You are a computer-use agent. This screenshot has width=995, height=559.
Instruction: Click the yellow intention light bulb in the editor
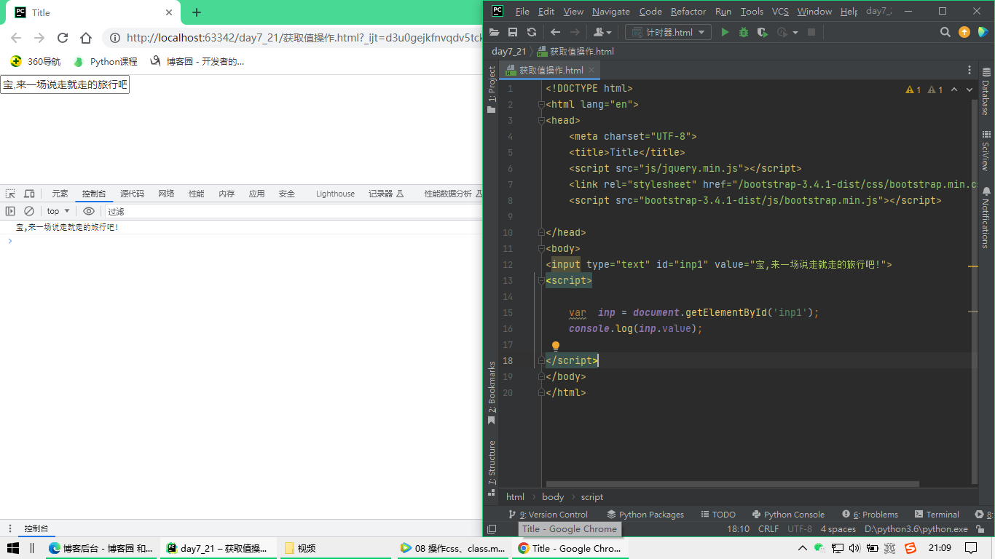pyautogui.click(x=556, y=346)
